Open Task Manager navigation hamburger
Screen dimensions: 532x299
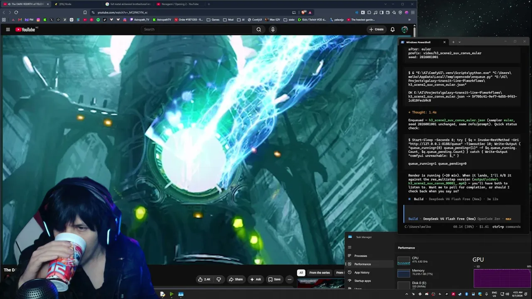pyautogui.click(x=350, y=248)
